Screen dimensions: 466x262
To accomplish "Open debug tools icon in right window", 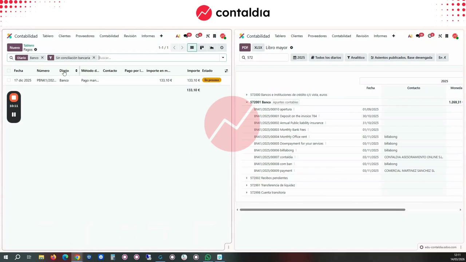I will (x=440, y=36).
